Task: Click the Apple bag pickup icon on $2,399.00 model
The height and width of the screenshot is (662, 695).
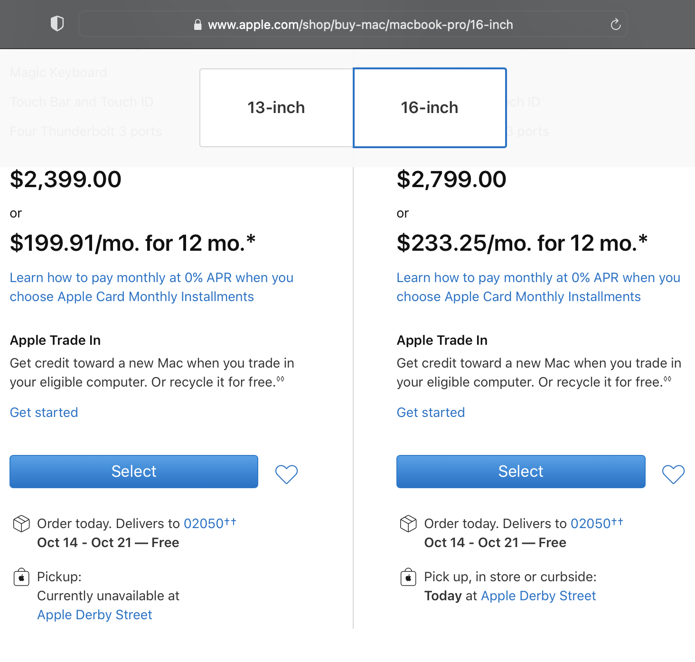Action: coord(21,577)
